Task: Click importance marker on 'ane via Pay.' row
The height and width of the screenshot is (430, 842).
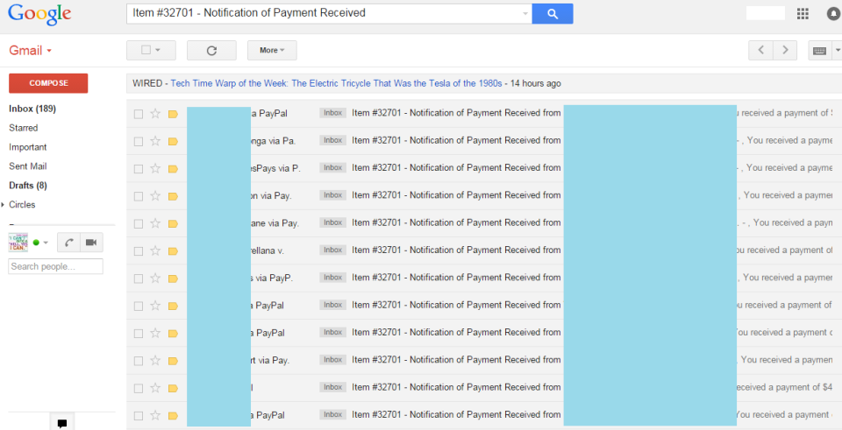Action: [x=173, y=223]
